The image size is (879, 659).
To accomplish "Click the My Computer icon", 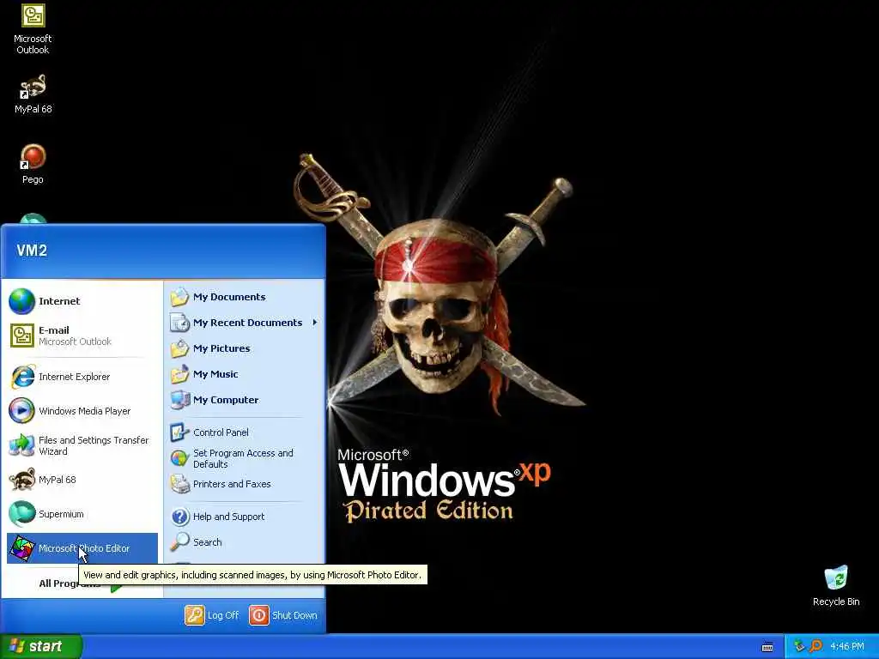I will click(x=179, y=400).
